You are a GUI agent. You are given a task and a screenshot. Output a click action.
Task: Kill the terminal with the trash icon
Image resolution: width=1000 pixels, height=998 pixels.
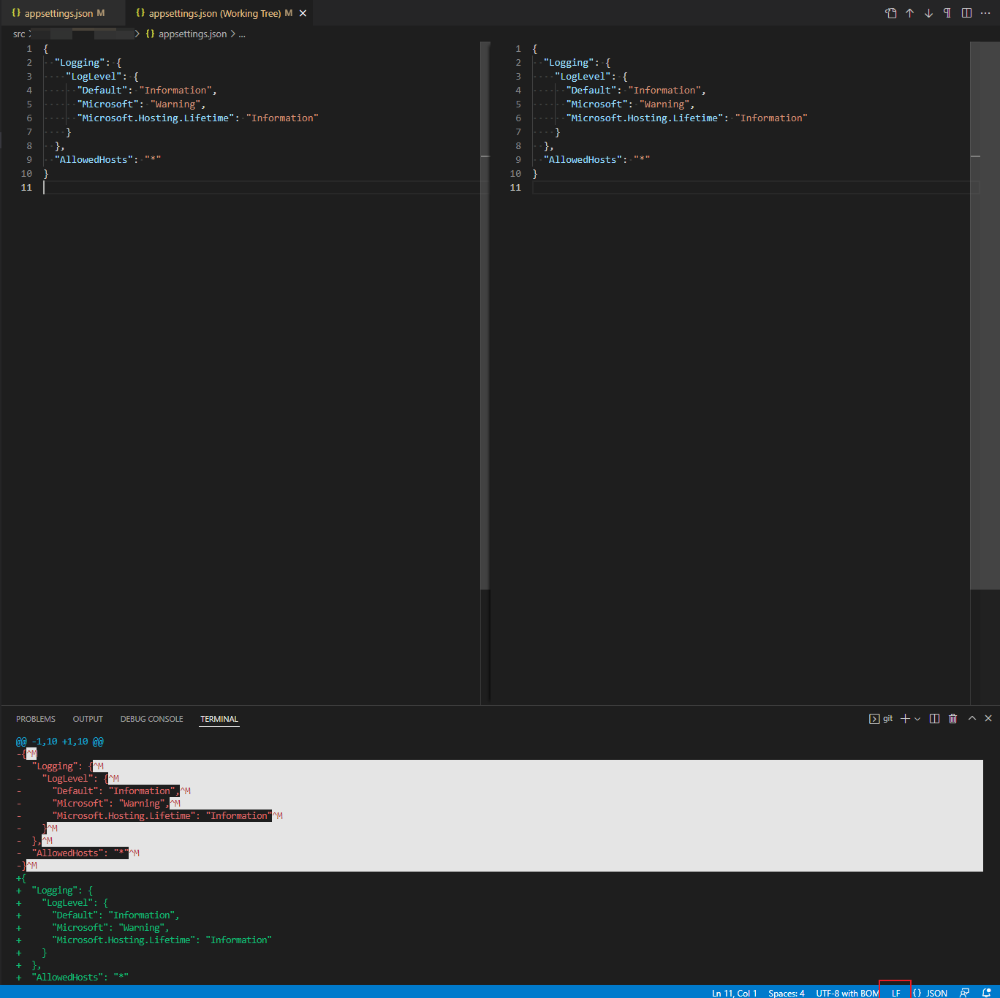coord(952,718)
